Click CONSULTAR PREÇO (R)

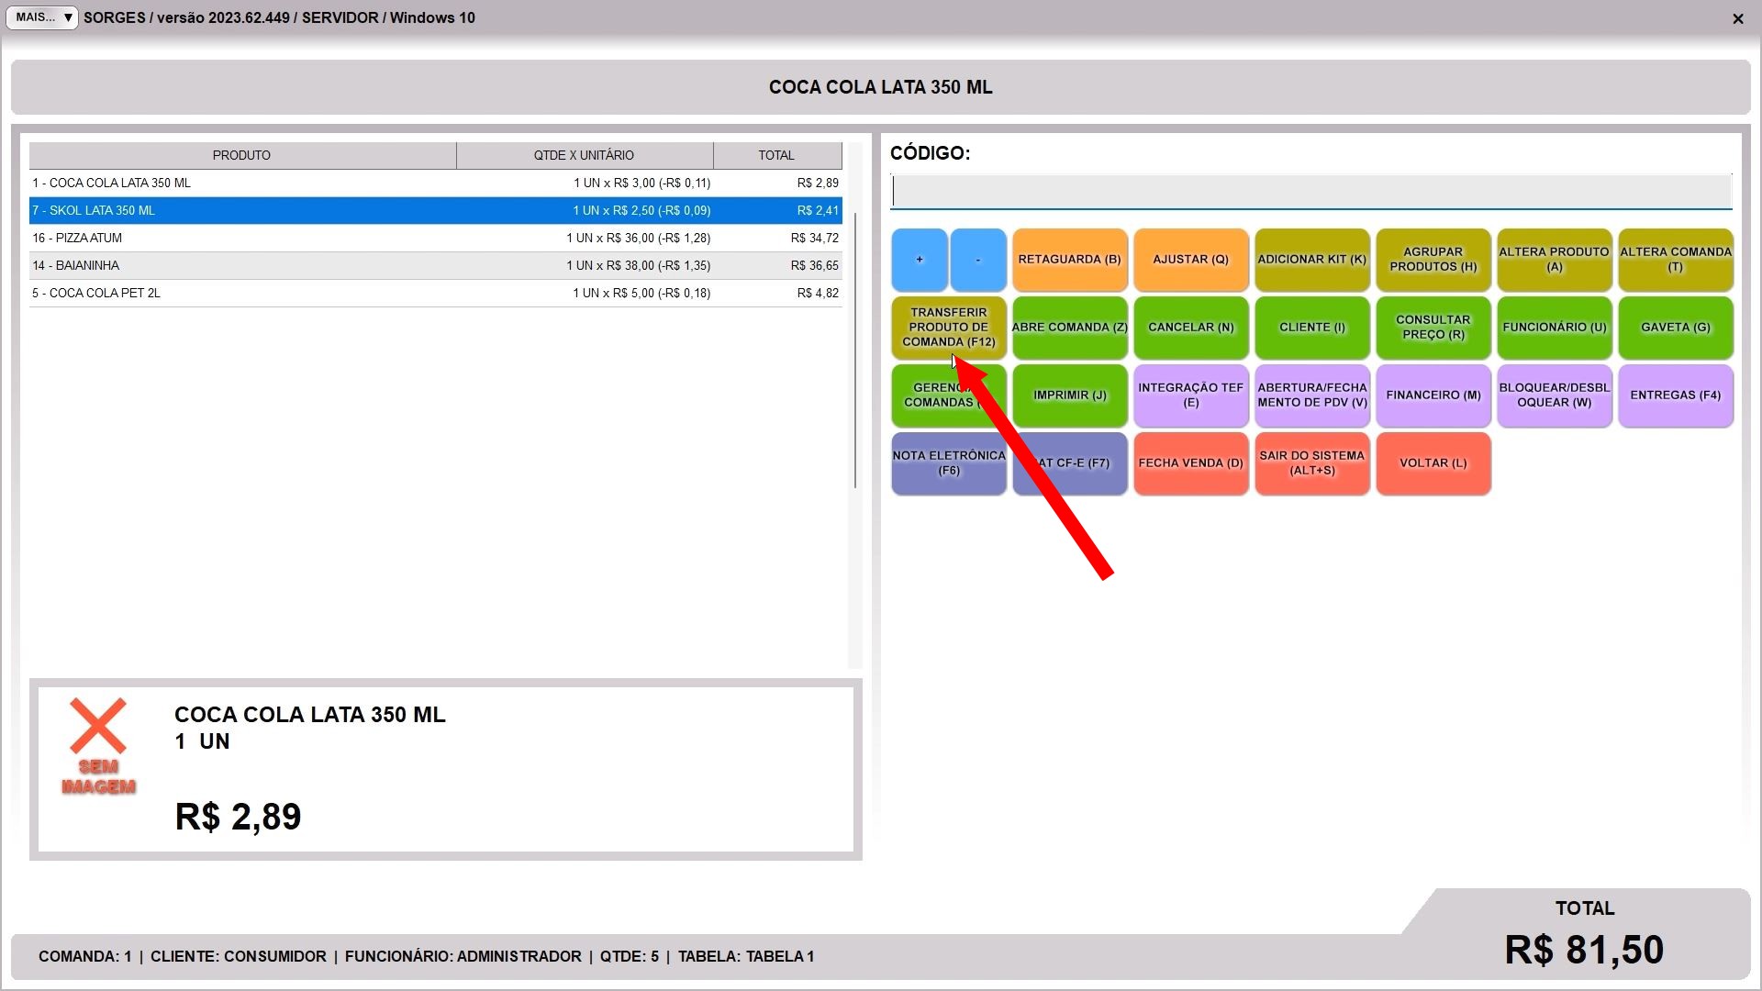click(1433, 328)
